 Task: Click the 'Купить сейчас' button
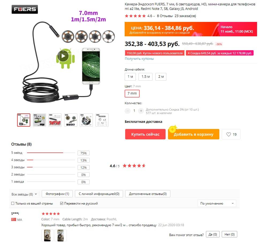(145, 134)
